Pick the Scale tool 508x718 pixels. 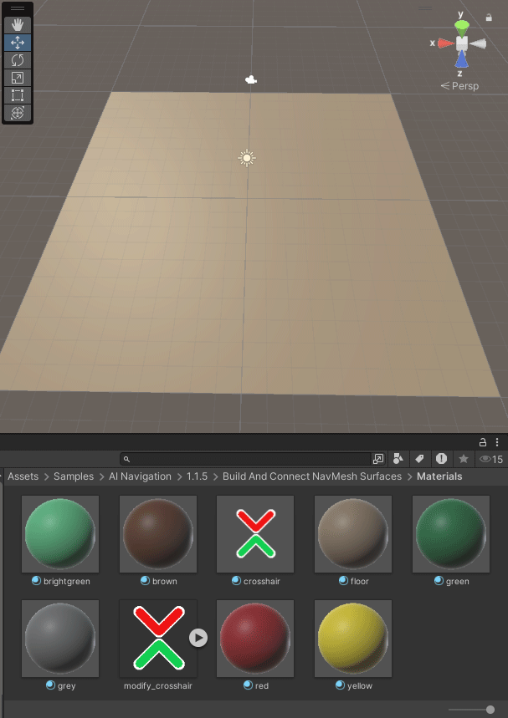[18, 78]
